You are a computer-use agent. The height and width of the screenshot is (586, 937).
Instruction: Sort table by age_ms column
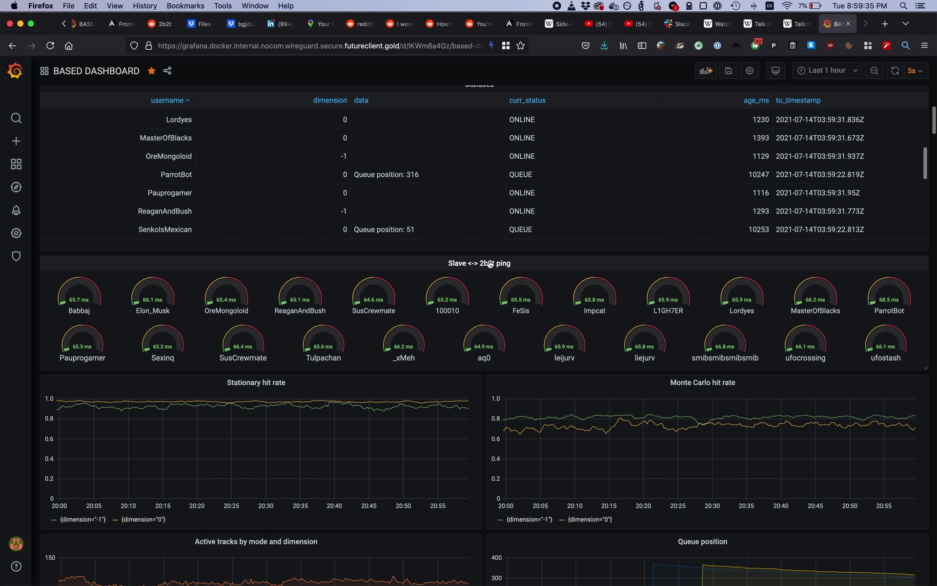pos(756,100)
